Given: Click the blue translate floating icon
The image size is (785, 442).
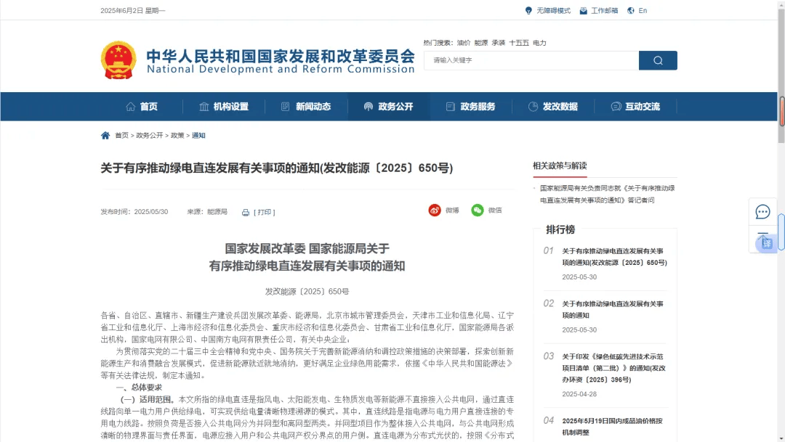Looking at the screenshot, I should 767,244.
